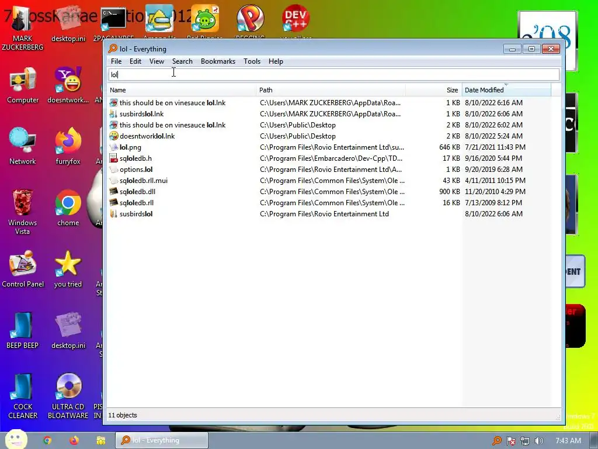Click the lol - Everything taskbar button
This screenshot has width=598, height=449.
[x=162, y=441]
